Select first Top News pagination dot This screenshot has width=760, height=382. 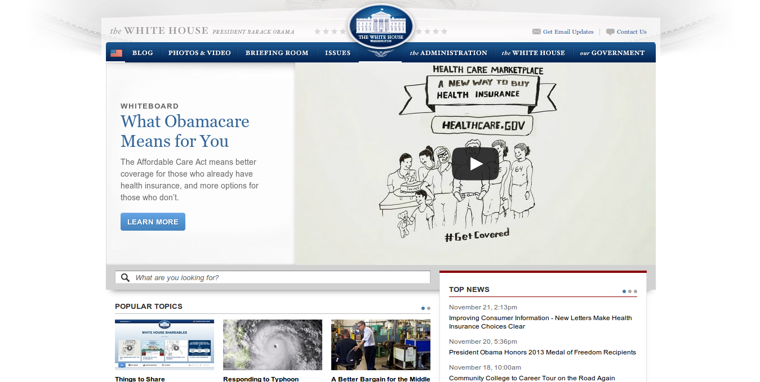pyautogui.click(x=624, y=291)
